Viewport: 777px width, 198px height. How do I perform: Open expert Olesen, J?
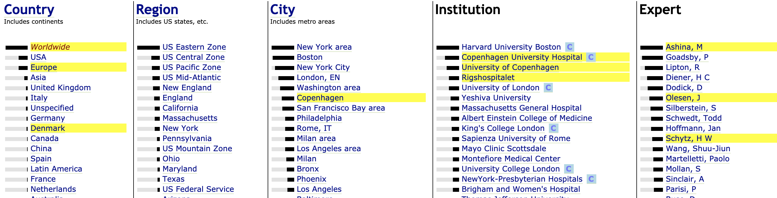point(683,98)
